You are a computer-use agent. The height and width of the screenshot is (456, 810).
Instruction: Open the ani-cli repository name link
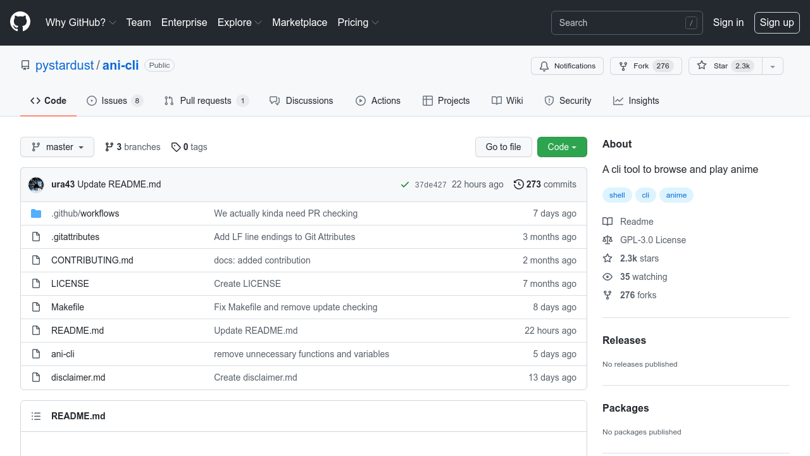point(121,65)
